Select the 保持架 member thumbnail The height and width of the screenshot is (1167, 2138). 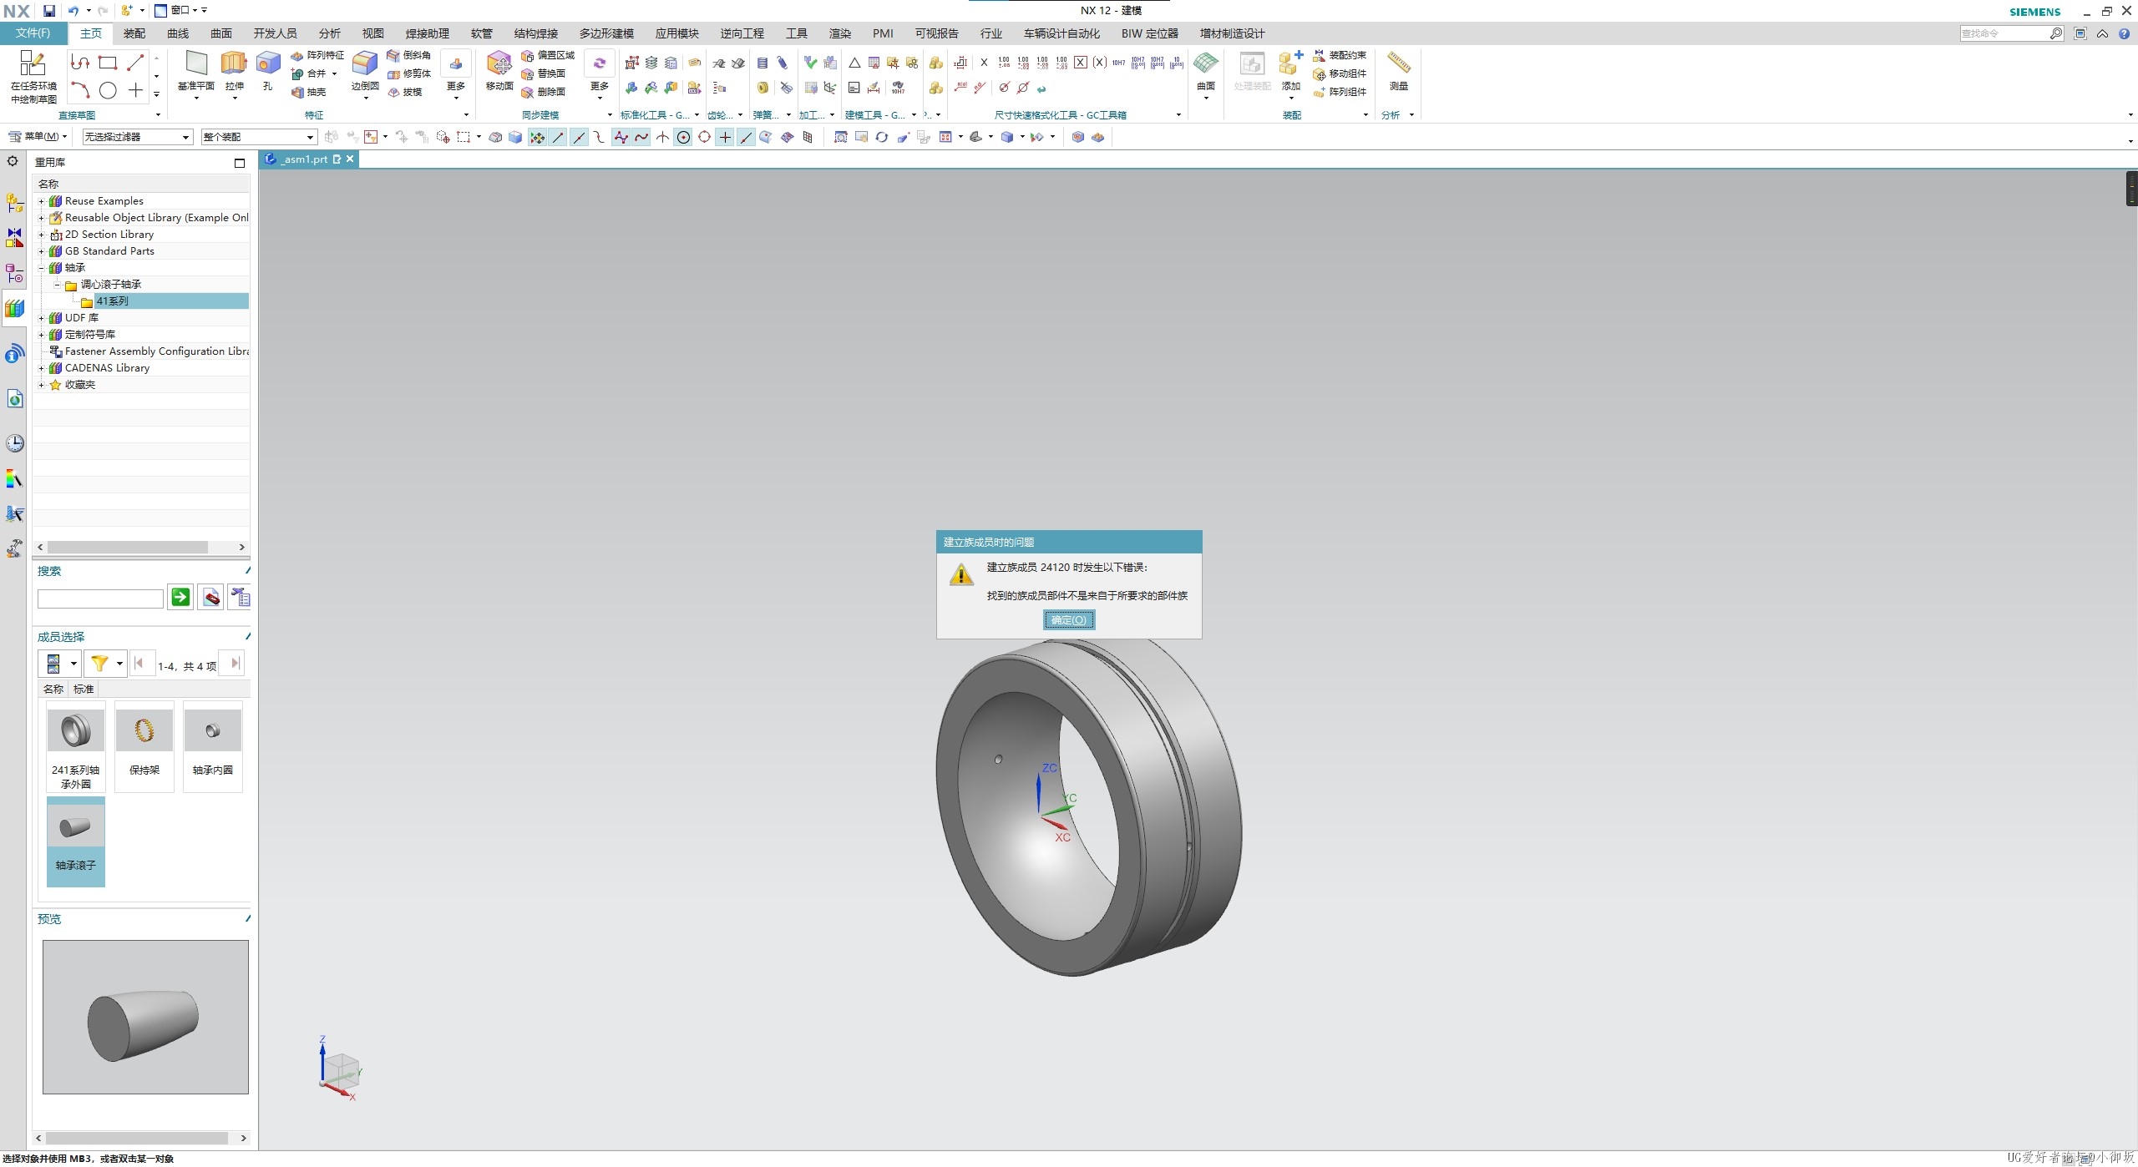coord(144,746)
